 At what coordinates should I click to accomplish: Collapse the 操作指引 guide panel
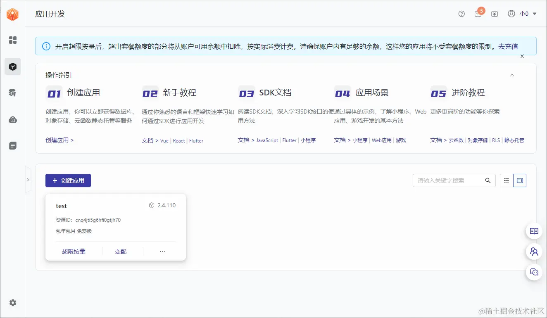tap(512, 75)
